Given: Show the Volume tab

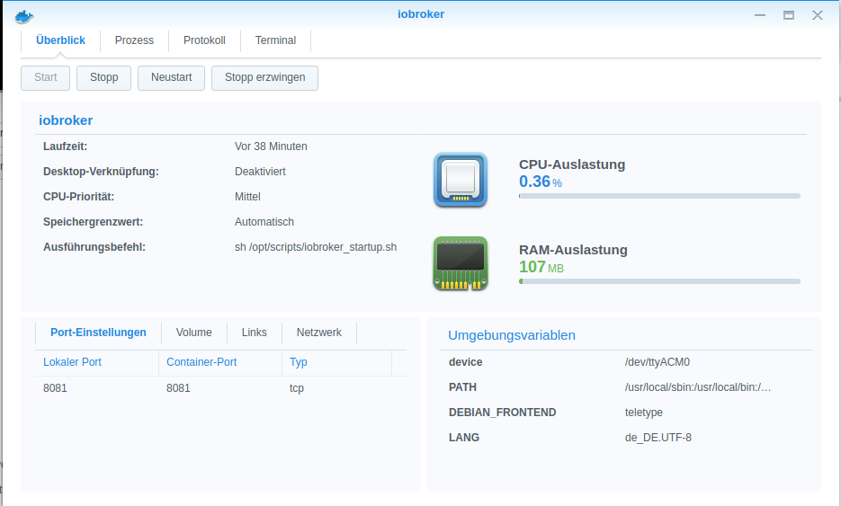Looking at the screenshot, I should 193,333.
